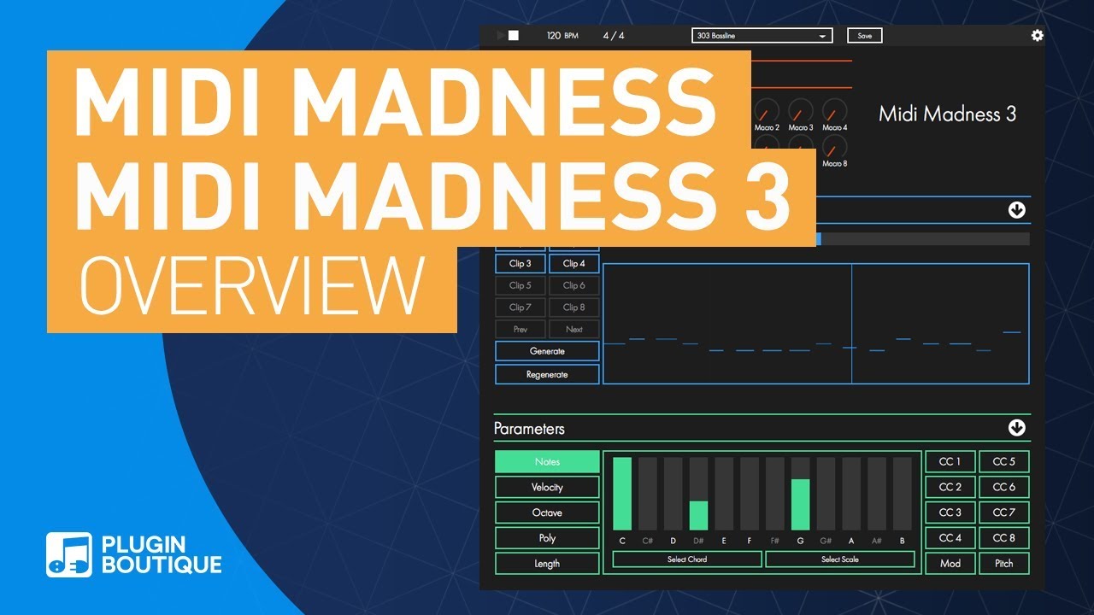Save the current preset

pyautogui.click(x=865, y=36)
